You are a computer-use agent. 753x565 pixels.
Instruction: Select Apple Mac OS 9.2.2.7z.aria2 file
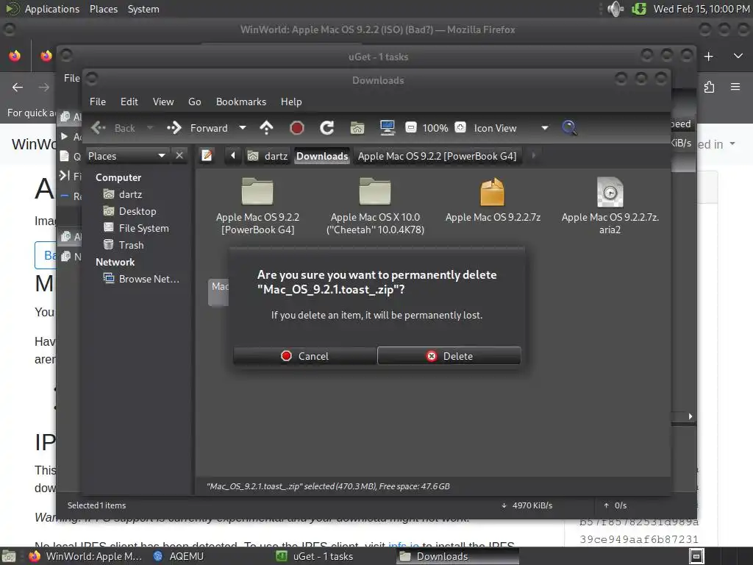pyautogui.click(x=610, y=206)
